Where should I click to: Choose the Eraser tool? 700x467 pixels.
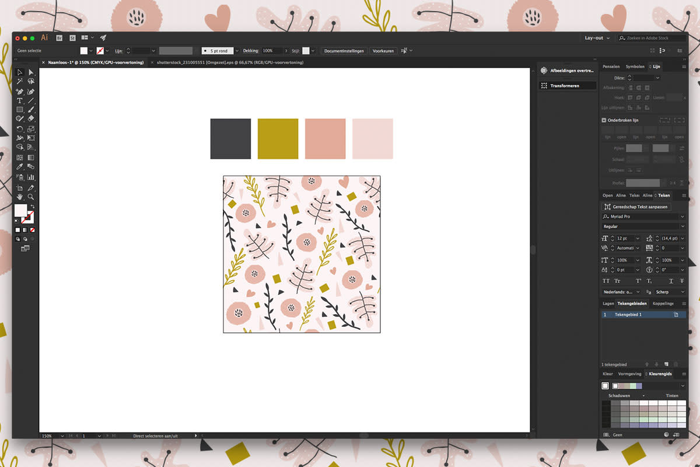coord(31,119)
